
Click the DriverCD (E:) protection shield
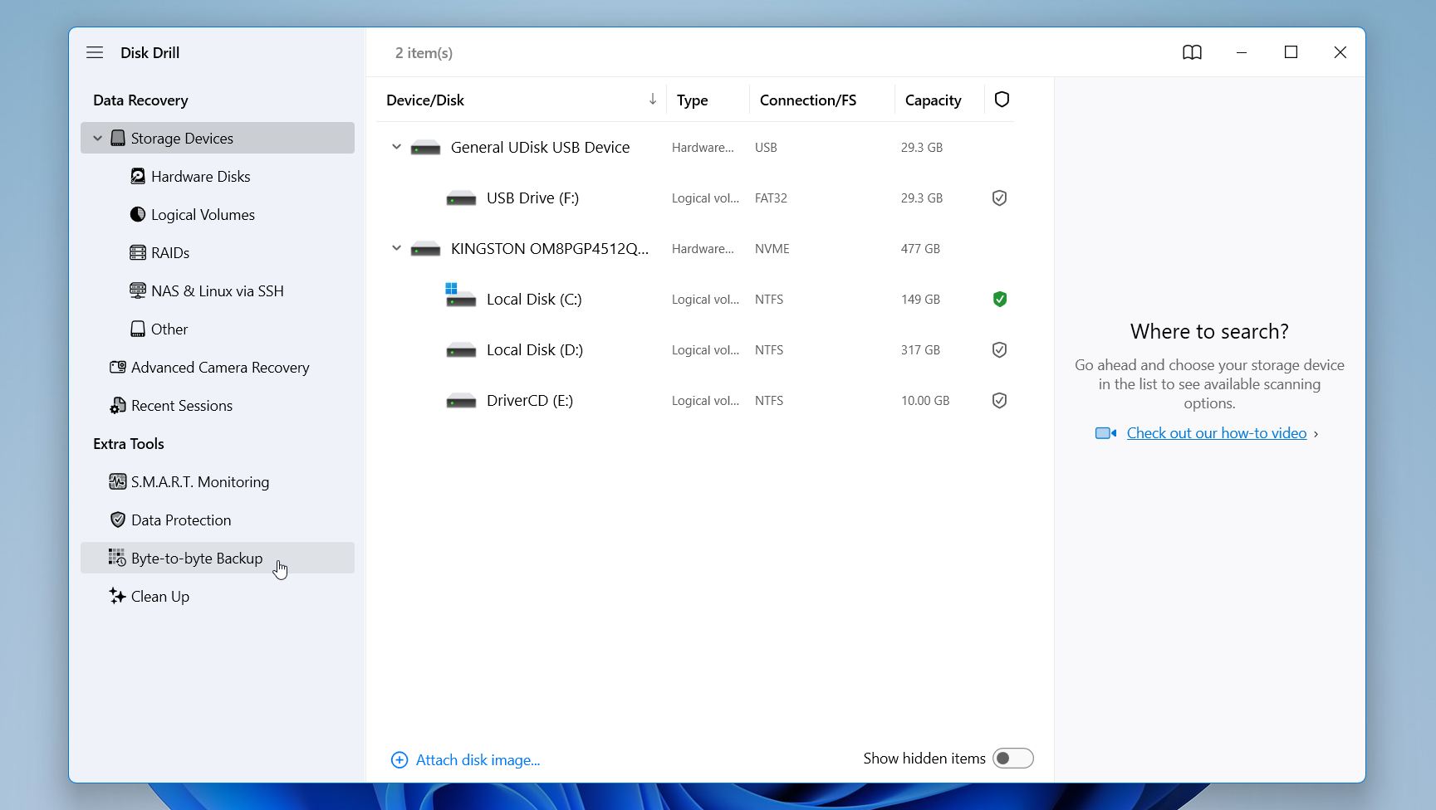tap(1000, 400)
